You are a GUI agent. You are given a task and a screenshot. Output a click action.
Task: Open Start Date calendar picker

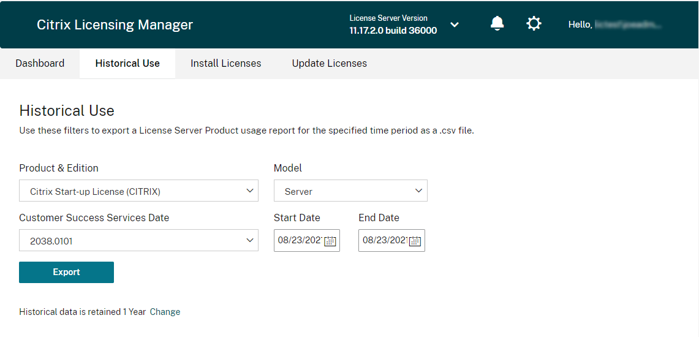[330, 241]
